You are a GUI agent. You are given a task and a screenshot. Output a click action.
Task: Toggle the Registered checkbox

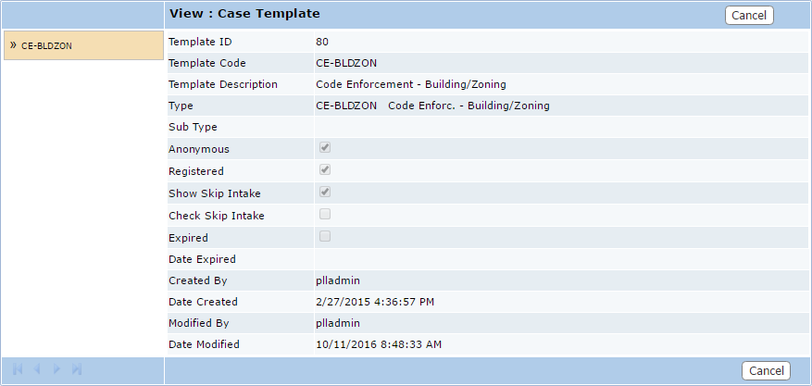point(325,170)
